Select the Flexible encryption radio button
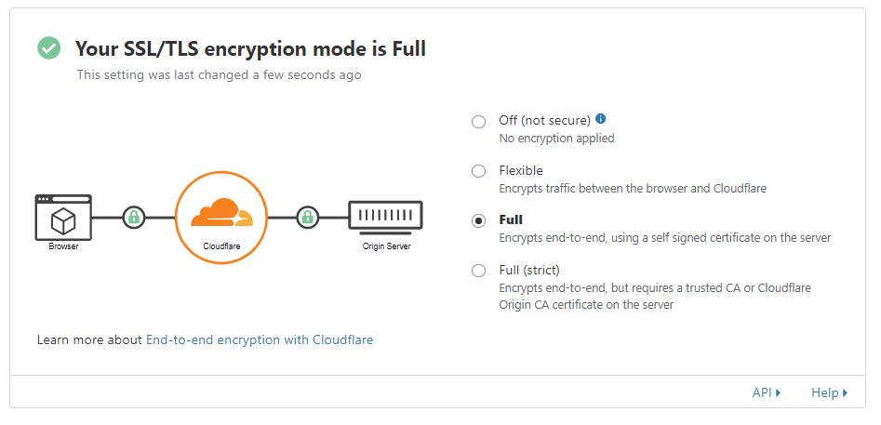Screen dimensions: 881x425 pos(478,171)
